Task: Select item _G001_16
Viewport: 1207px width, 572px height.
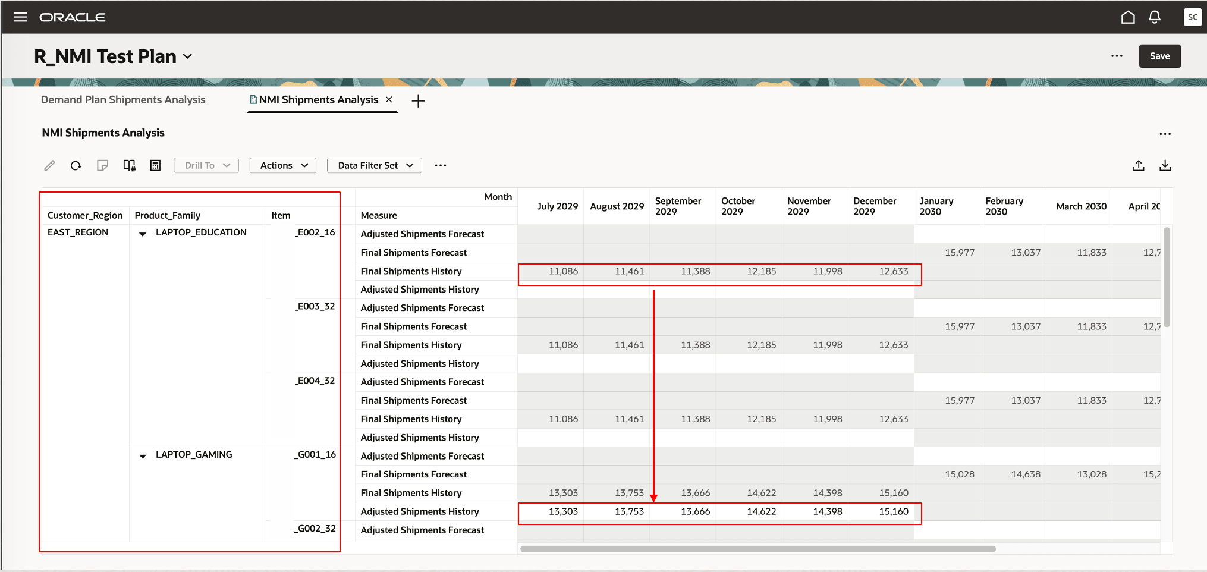Action: [x=315, y=454]
